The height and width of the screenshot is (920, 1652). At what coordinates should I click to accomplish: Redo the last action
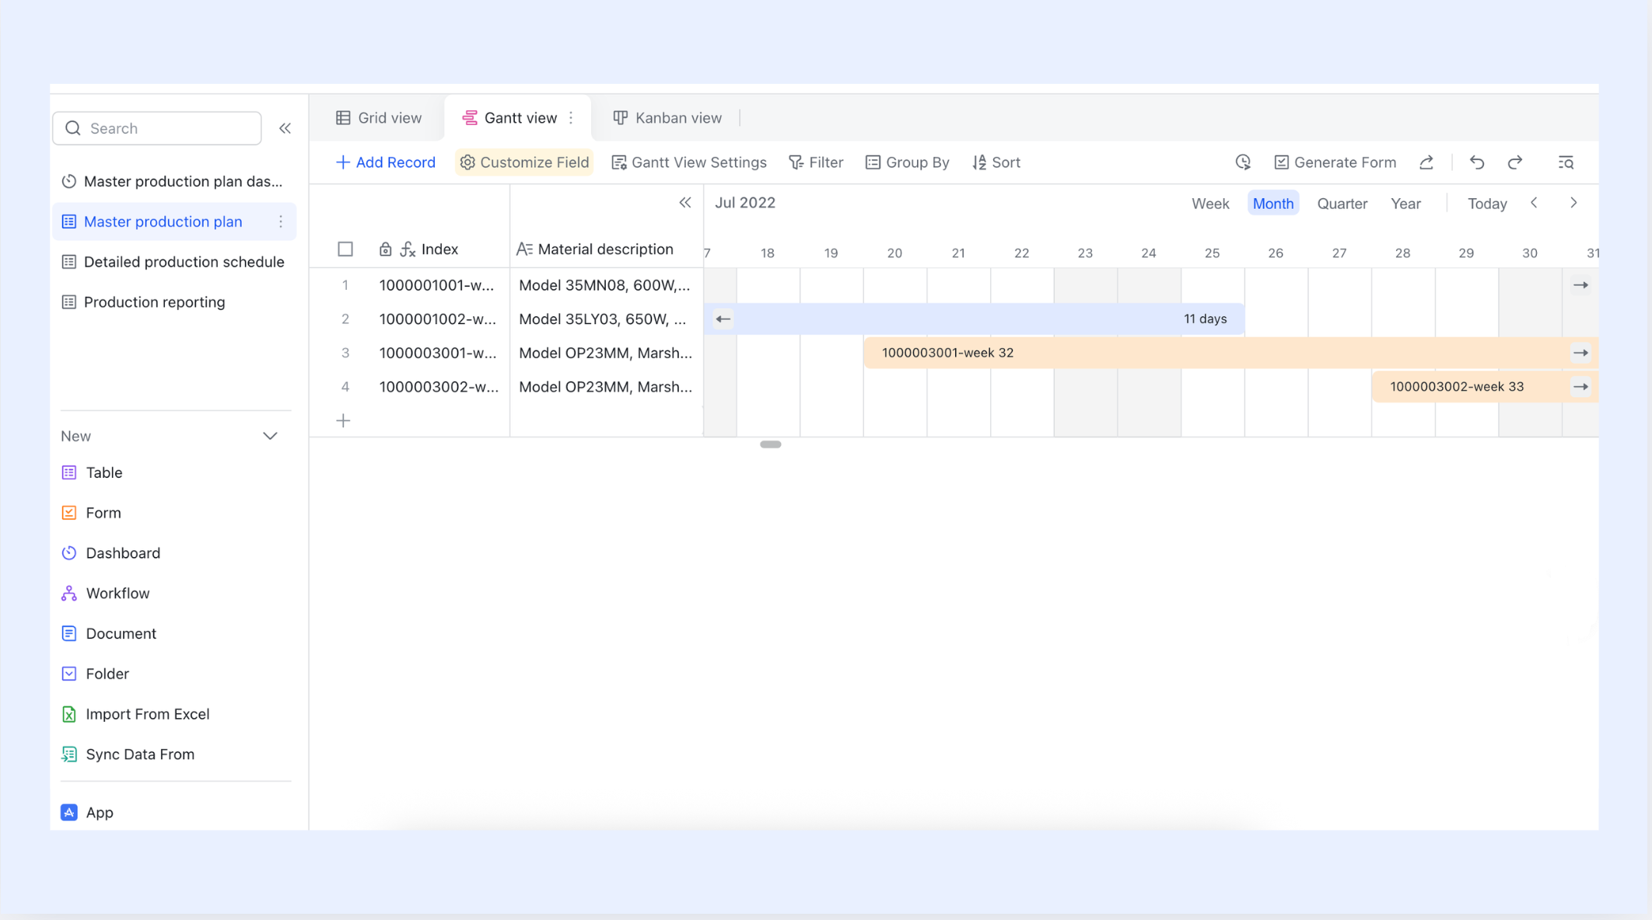(1515, 162)
